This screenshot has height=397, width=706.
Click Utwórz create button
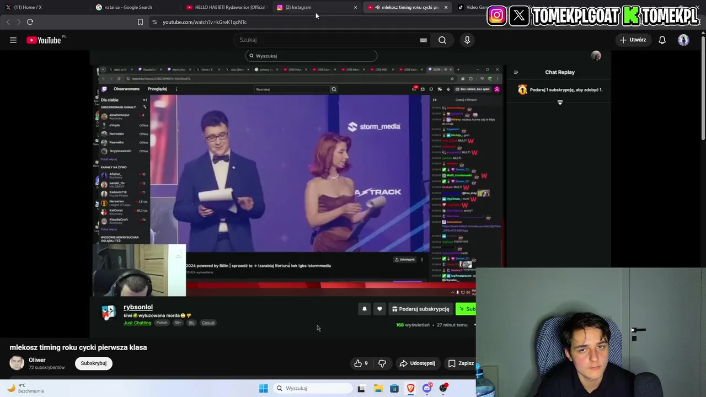tap(633, 40)
